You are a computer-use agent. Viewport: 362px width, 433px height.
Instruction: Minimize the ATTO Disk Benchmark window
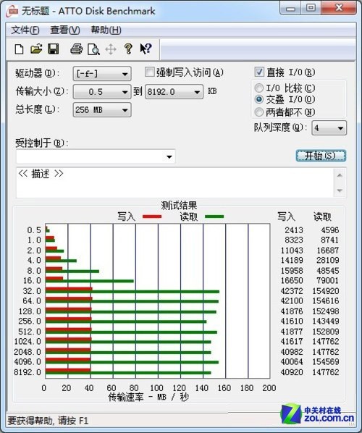pos(290,9)
